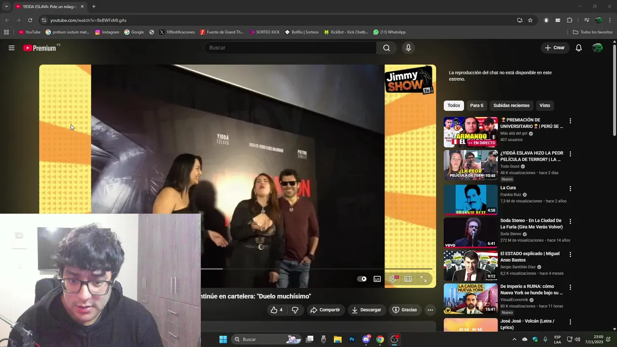Open Chrome apps grid icon

click(6, 32)
